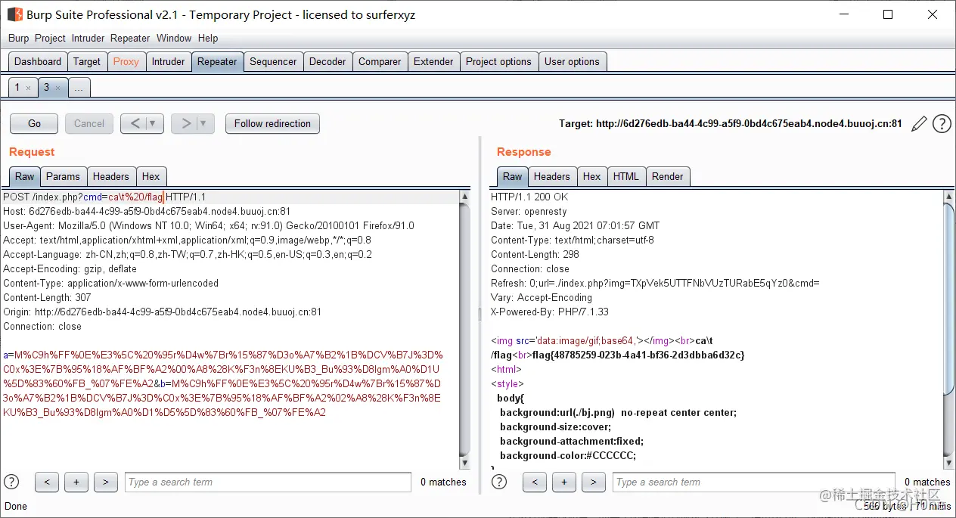Close Repeater tab 1 with x
Screen dimensions: 956x518
[28, 88]
